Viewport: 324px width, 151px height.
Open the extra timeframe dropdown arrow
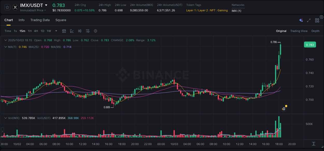pos(55,31)
